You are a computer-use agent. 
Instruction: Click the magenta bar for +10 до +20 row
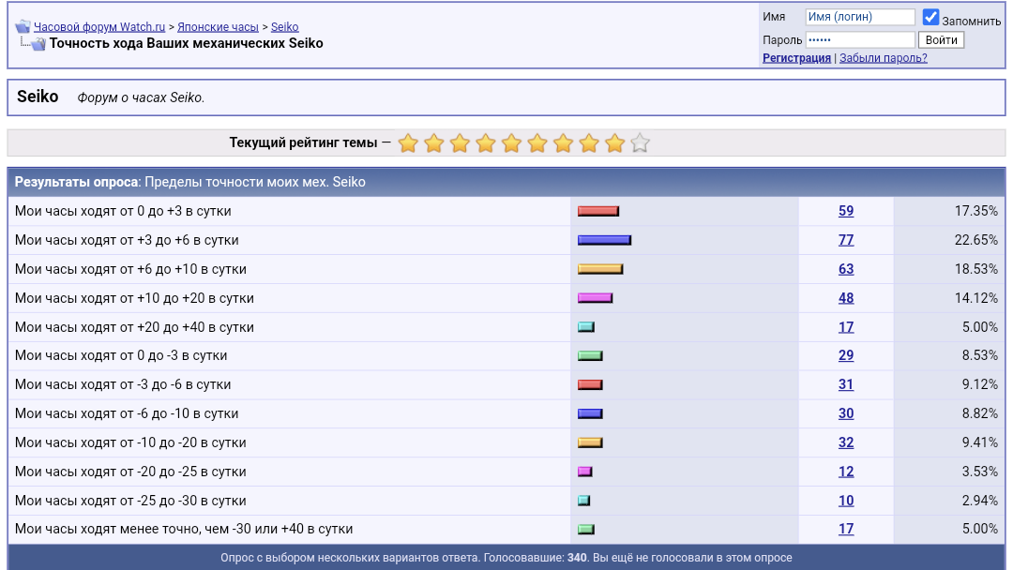click(x=595, y=298)
